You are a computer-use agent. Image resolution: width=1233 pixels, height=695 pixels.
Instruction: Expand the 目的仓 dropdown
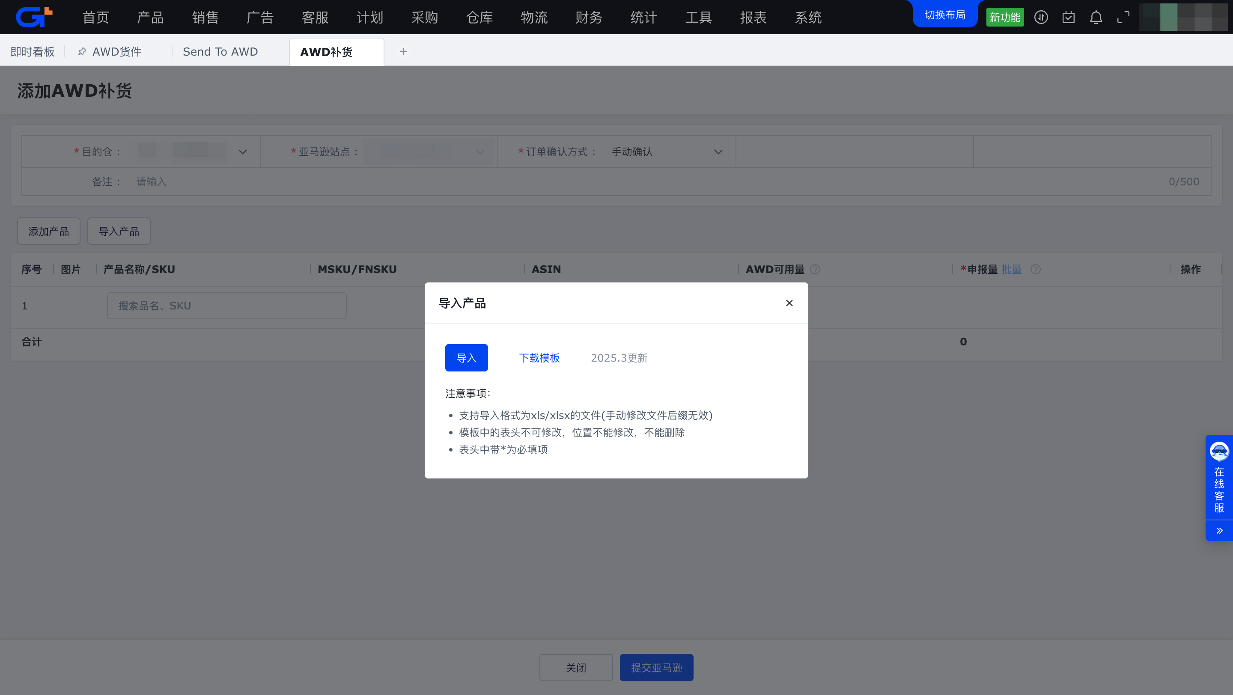[243, 152]
